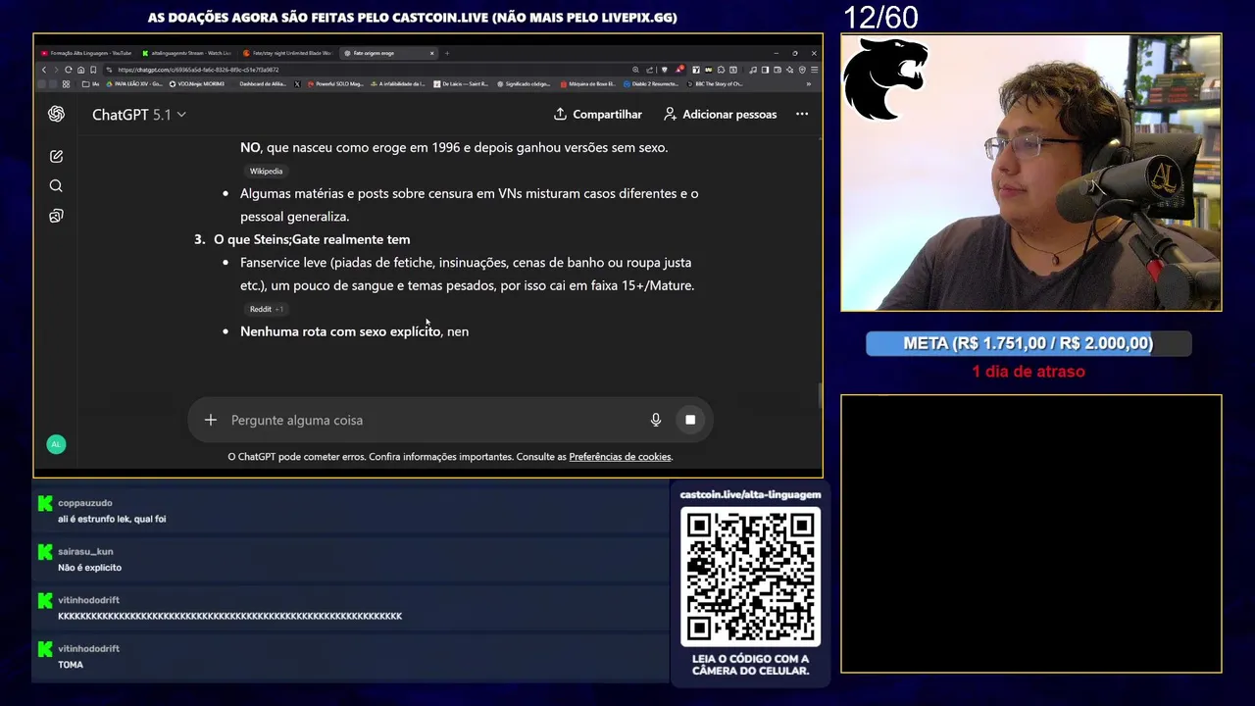Open Dashboard de Afilia bookmark
The width and height of the screenshot is (1255, 706).
263,84
